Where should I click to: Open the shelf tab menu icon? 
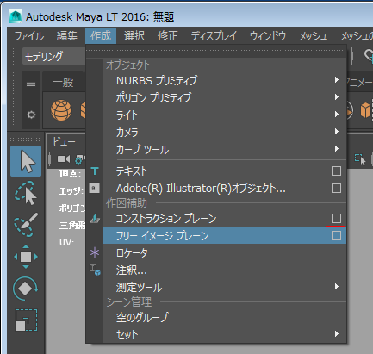click(x=31, y=84)
